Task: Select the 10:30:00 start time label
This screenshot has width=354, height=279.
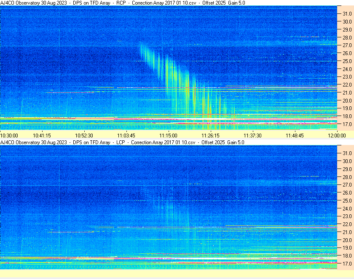Action: pyautogui.click(x=9, y=135)
